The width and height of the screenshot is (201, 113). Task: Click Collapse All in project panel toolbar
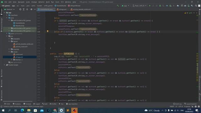pyautogui.click(x=27, y=9)
